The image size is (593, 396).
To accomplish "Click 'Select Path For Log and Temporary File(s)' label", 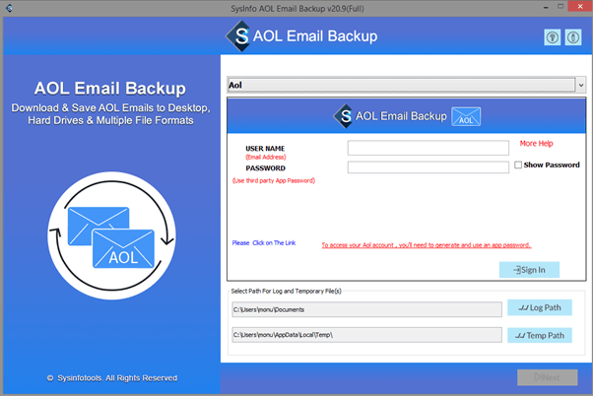I will (287, 291).
